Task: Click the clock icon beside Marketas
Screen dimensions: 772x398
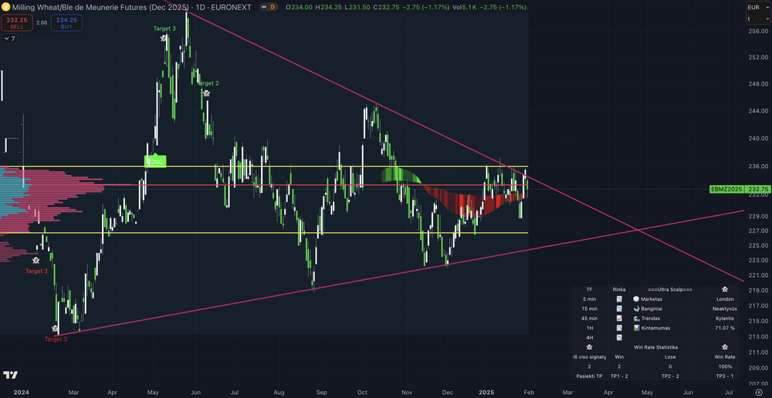Action: click(636, 299)
